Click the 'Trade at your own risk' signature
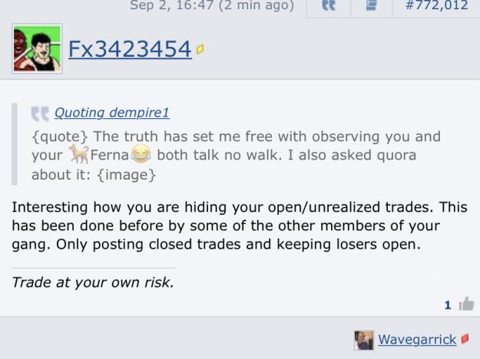Screen dimensions: 480x359 tap(93, 282)
